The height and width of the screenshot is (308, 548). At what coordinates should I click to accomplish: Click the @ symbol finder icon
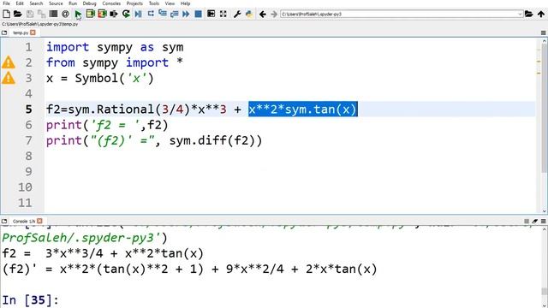click(x=65, y=14)
